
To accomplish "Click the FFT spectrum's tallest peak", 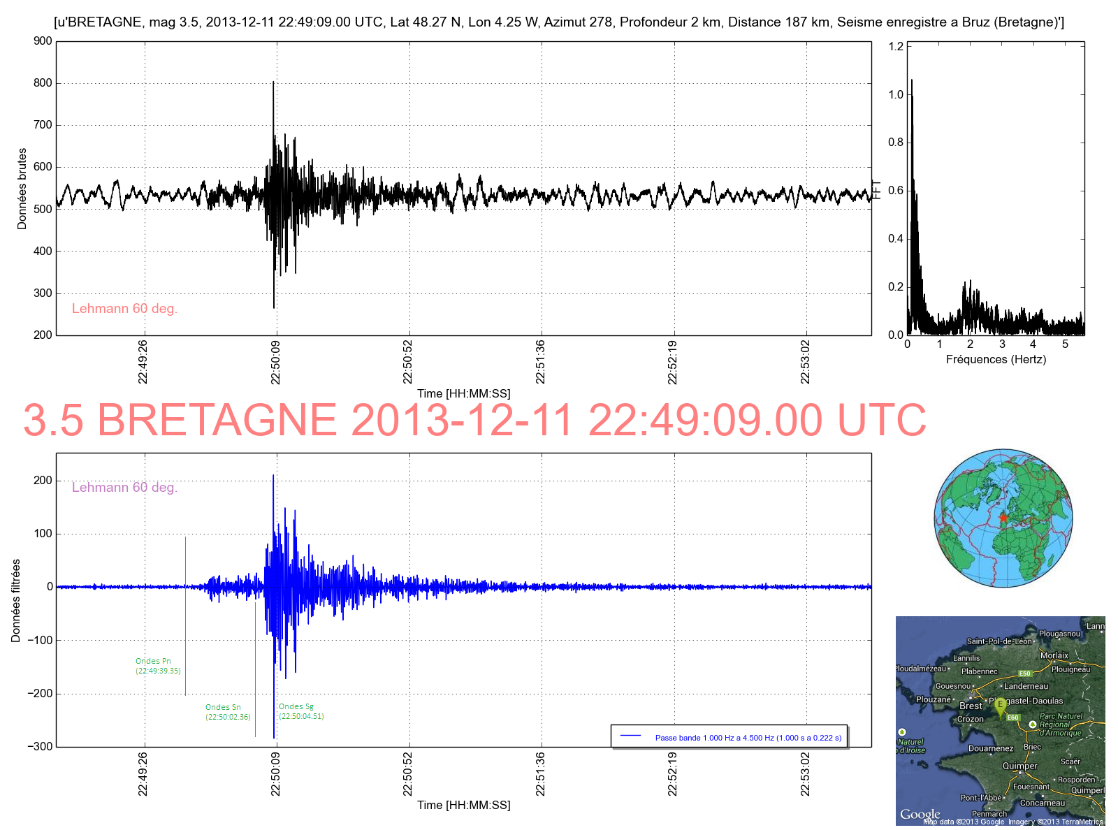I will [x=912, y=81].
